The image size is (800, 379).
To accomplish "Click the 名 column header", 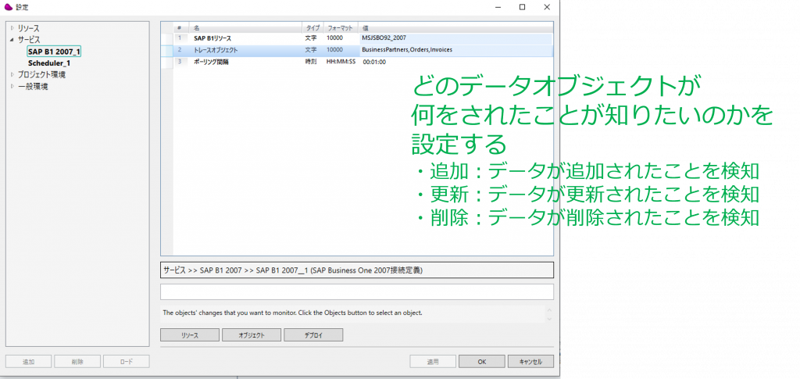I will (x=197, y=27).
